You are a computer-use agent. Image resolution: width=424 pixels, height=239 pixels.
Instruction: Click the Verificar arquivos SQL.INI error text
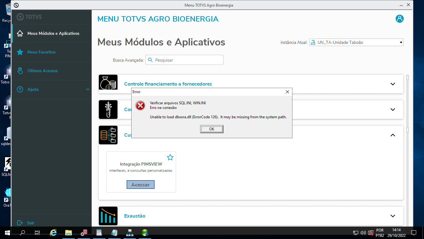pos(178,103)
